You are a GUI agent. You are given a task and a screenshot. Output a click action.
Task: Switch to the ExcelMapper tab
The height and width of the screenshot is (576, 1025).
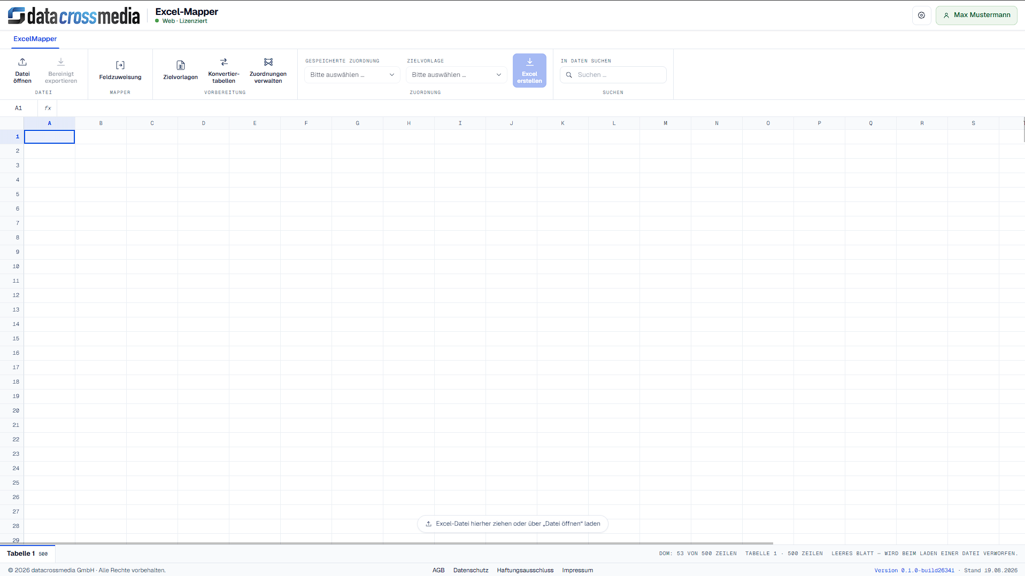pyautogui.click(x=35, y=39)
